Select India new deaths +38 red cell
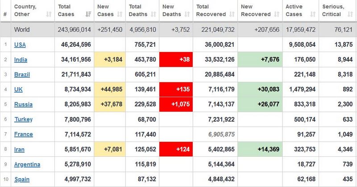This screenshot has width=357, height=187. [x=176, y=60]
